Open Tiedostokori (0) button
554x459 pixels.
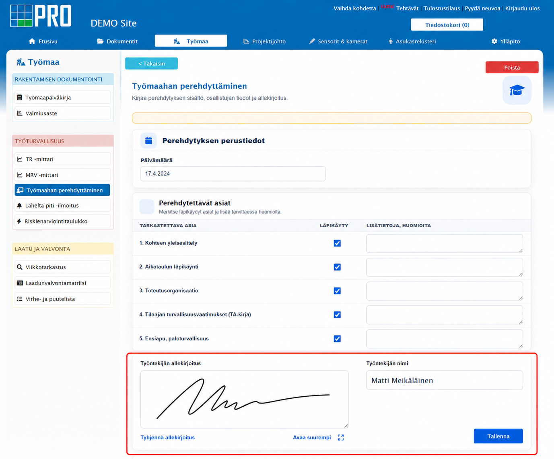pyautogui.click(x=447, y=25)
